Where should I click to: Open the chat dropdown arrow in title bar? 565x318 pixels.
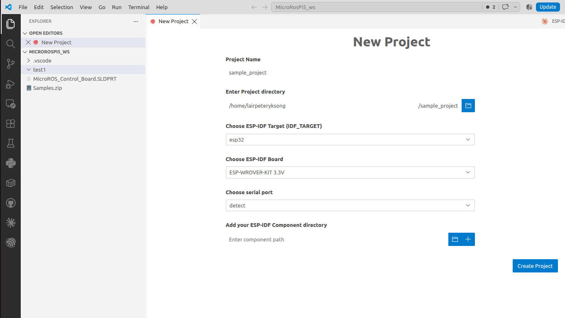click(516, 7)
